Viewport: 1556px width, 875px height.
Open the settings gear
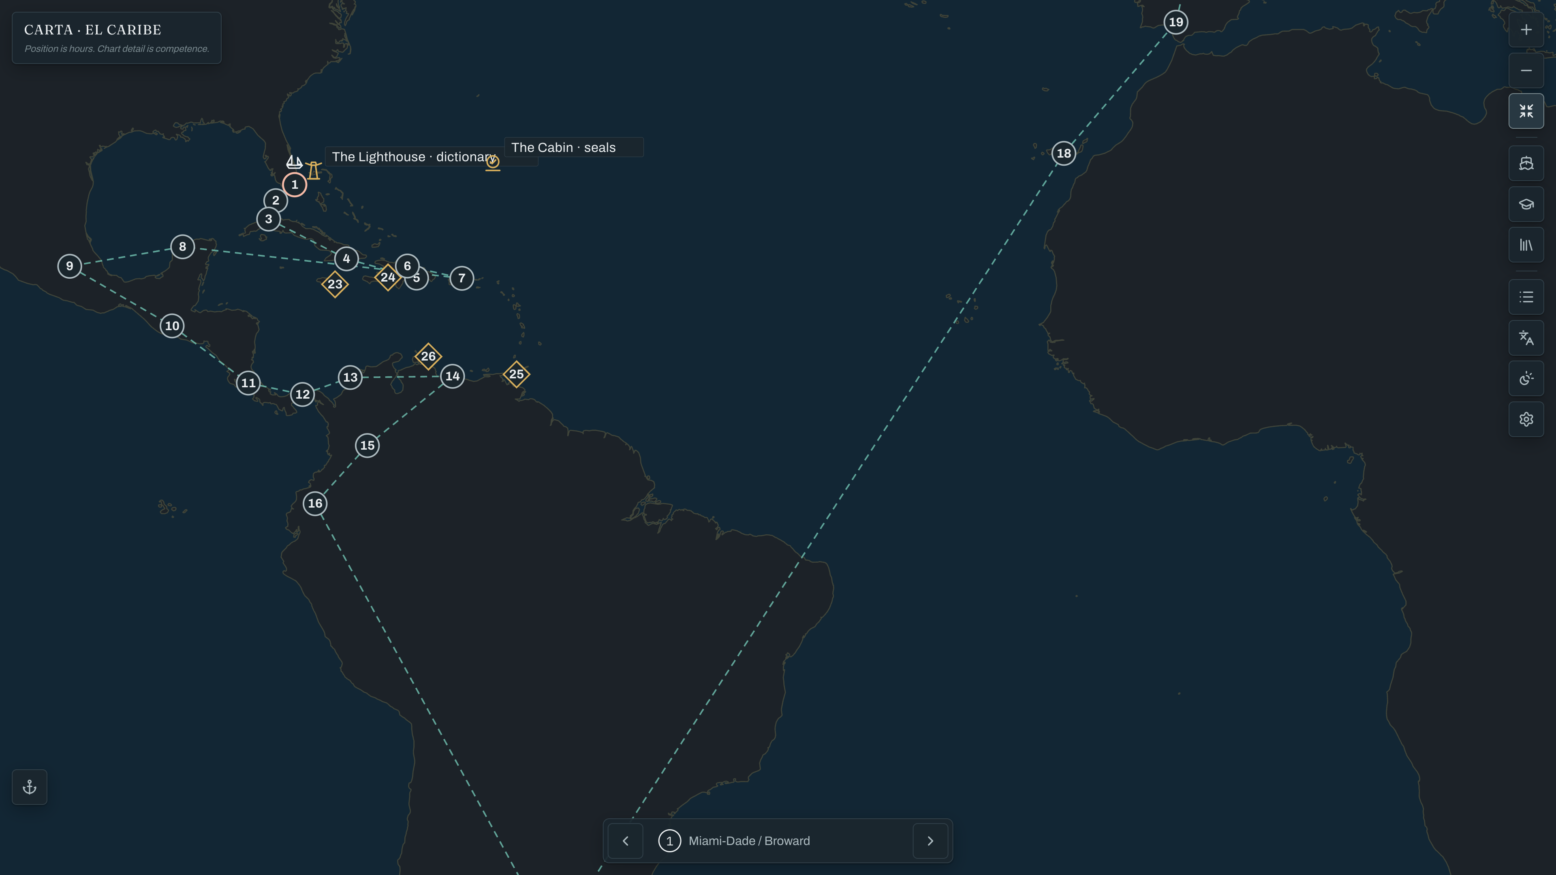click(1526, 419)
